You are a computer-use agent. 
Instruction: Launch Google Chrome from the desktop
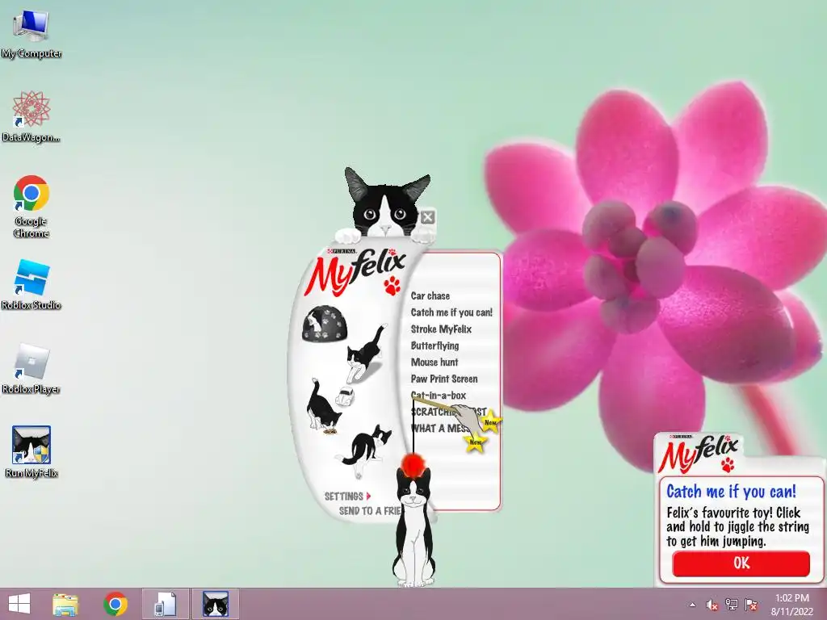(31, 206)
